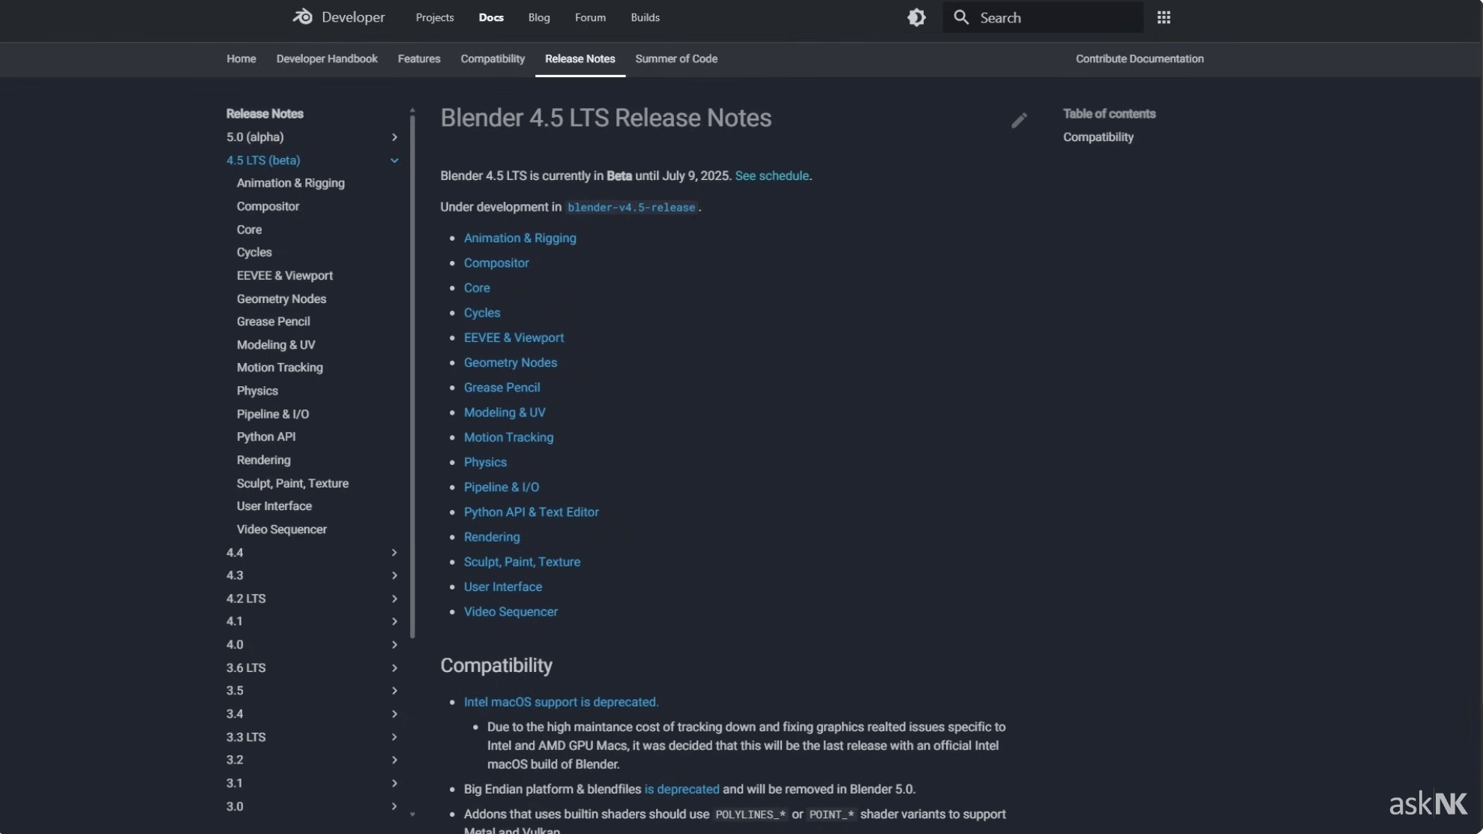Image resolution: width=1483 pixels, height=834 pixels.
Task: Click the Motion Tracking content link
Action: pos(508,437)
